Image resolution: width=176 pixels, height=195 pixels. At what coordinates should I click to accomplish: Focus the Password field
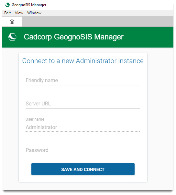click(83, 150)
